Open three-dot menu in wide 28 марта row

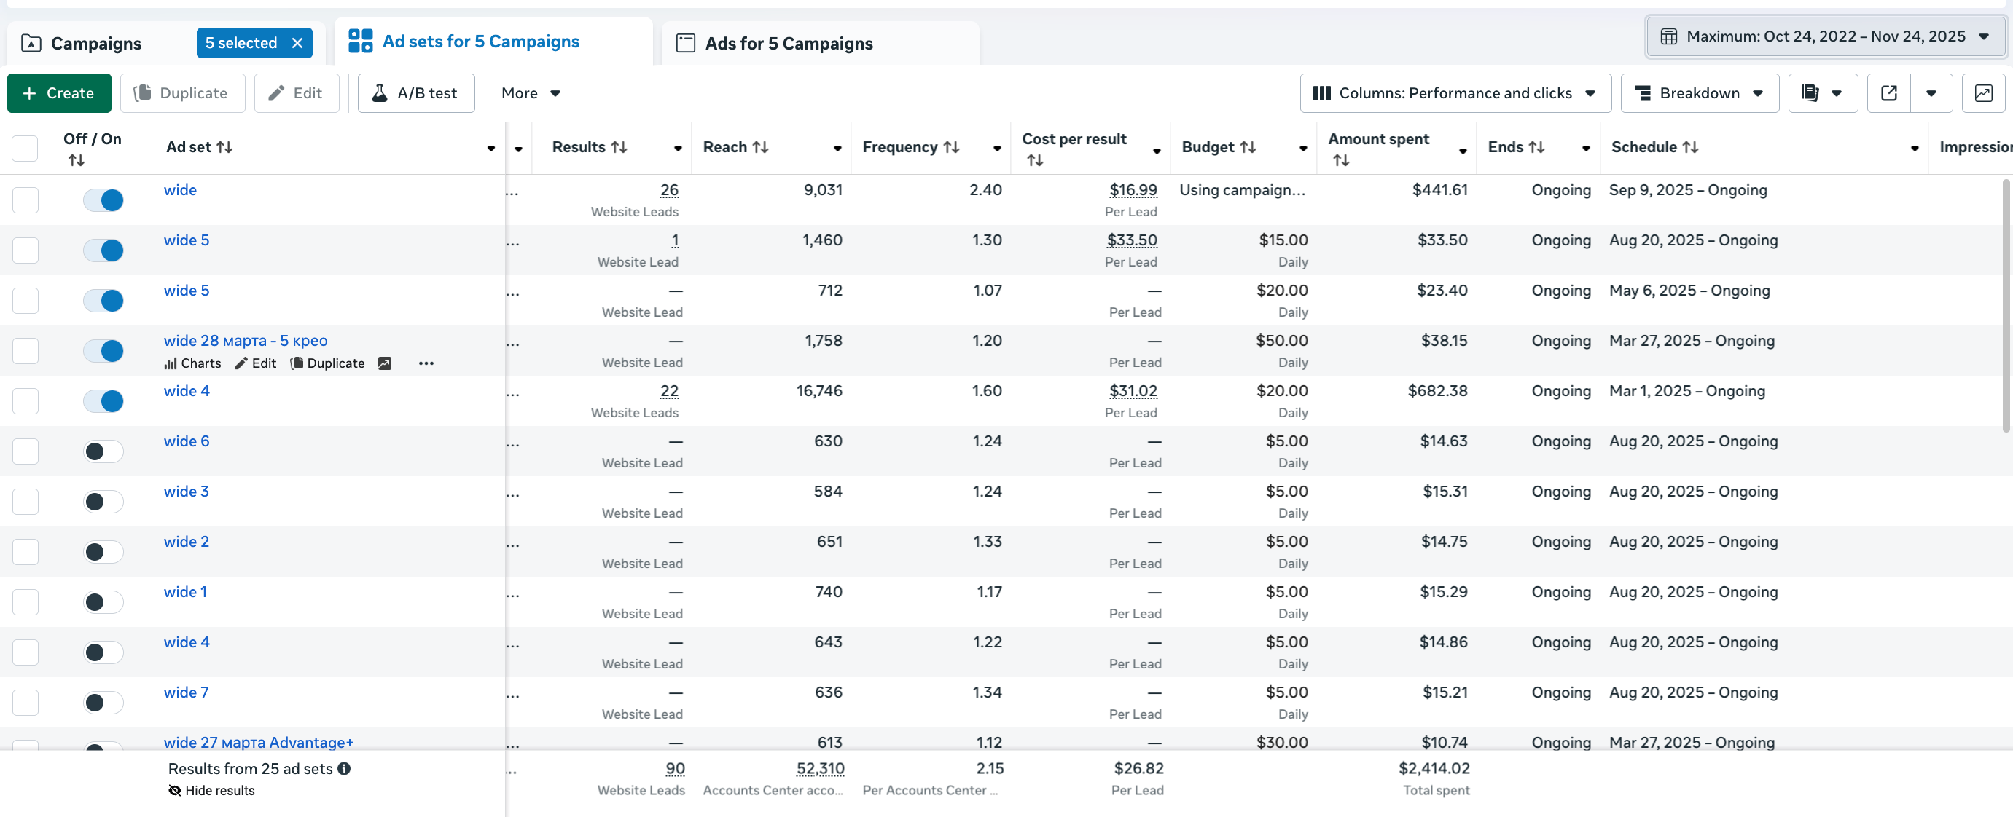[x=426, y=363]
